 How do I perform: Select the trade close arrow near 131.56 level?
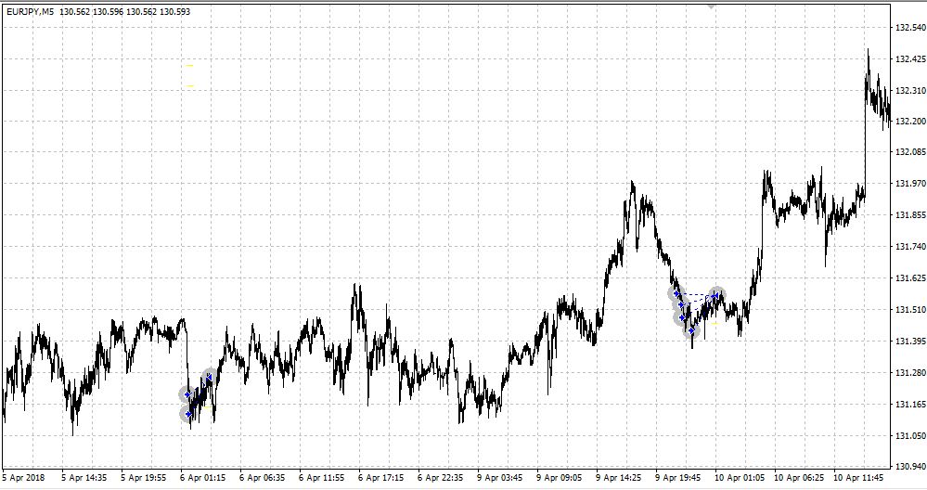tap(716, 295)
